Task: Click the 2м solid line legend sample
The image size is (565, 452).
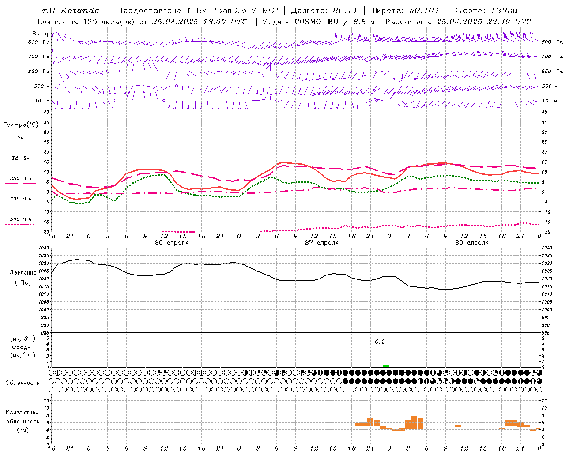Action: pos(20,143)
